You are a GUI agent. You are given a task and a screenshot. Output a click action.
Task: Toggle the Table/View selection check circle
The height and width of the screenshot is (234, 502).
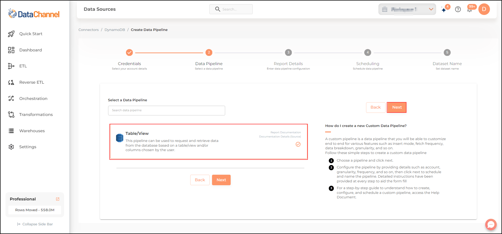[298, 144]
